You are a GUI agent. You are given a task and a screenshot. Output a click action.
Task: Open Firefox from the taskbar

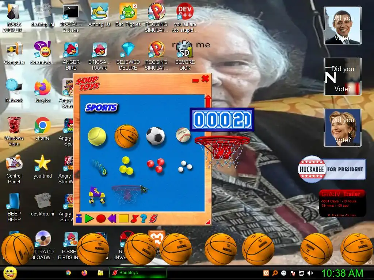(84, 273)
